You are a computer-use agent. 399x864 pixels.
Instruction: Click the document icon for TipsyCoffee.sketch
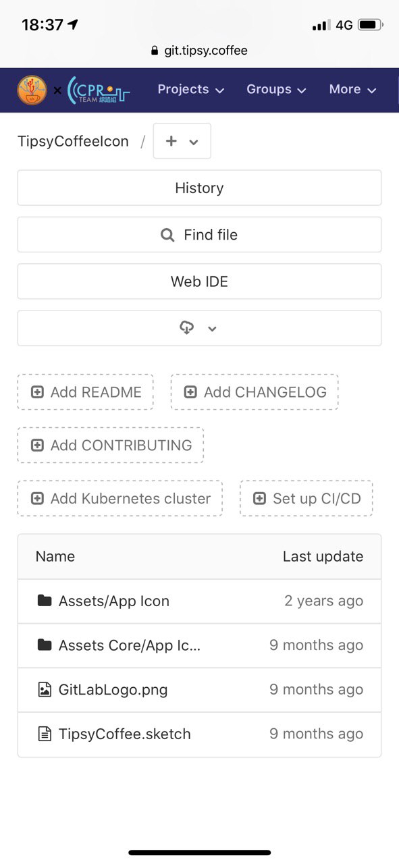[x=45, y=734]
